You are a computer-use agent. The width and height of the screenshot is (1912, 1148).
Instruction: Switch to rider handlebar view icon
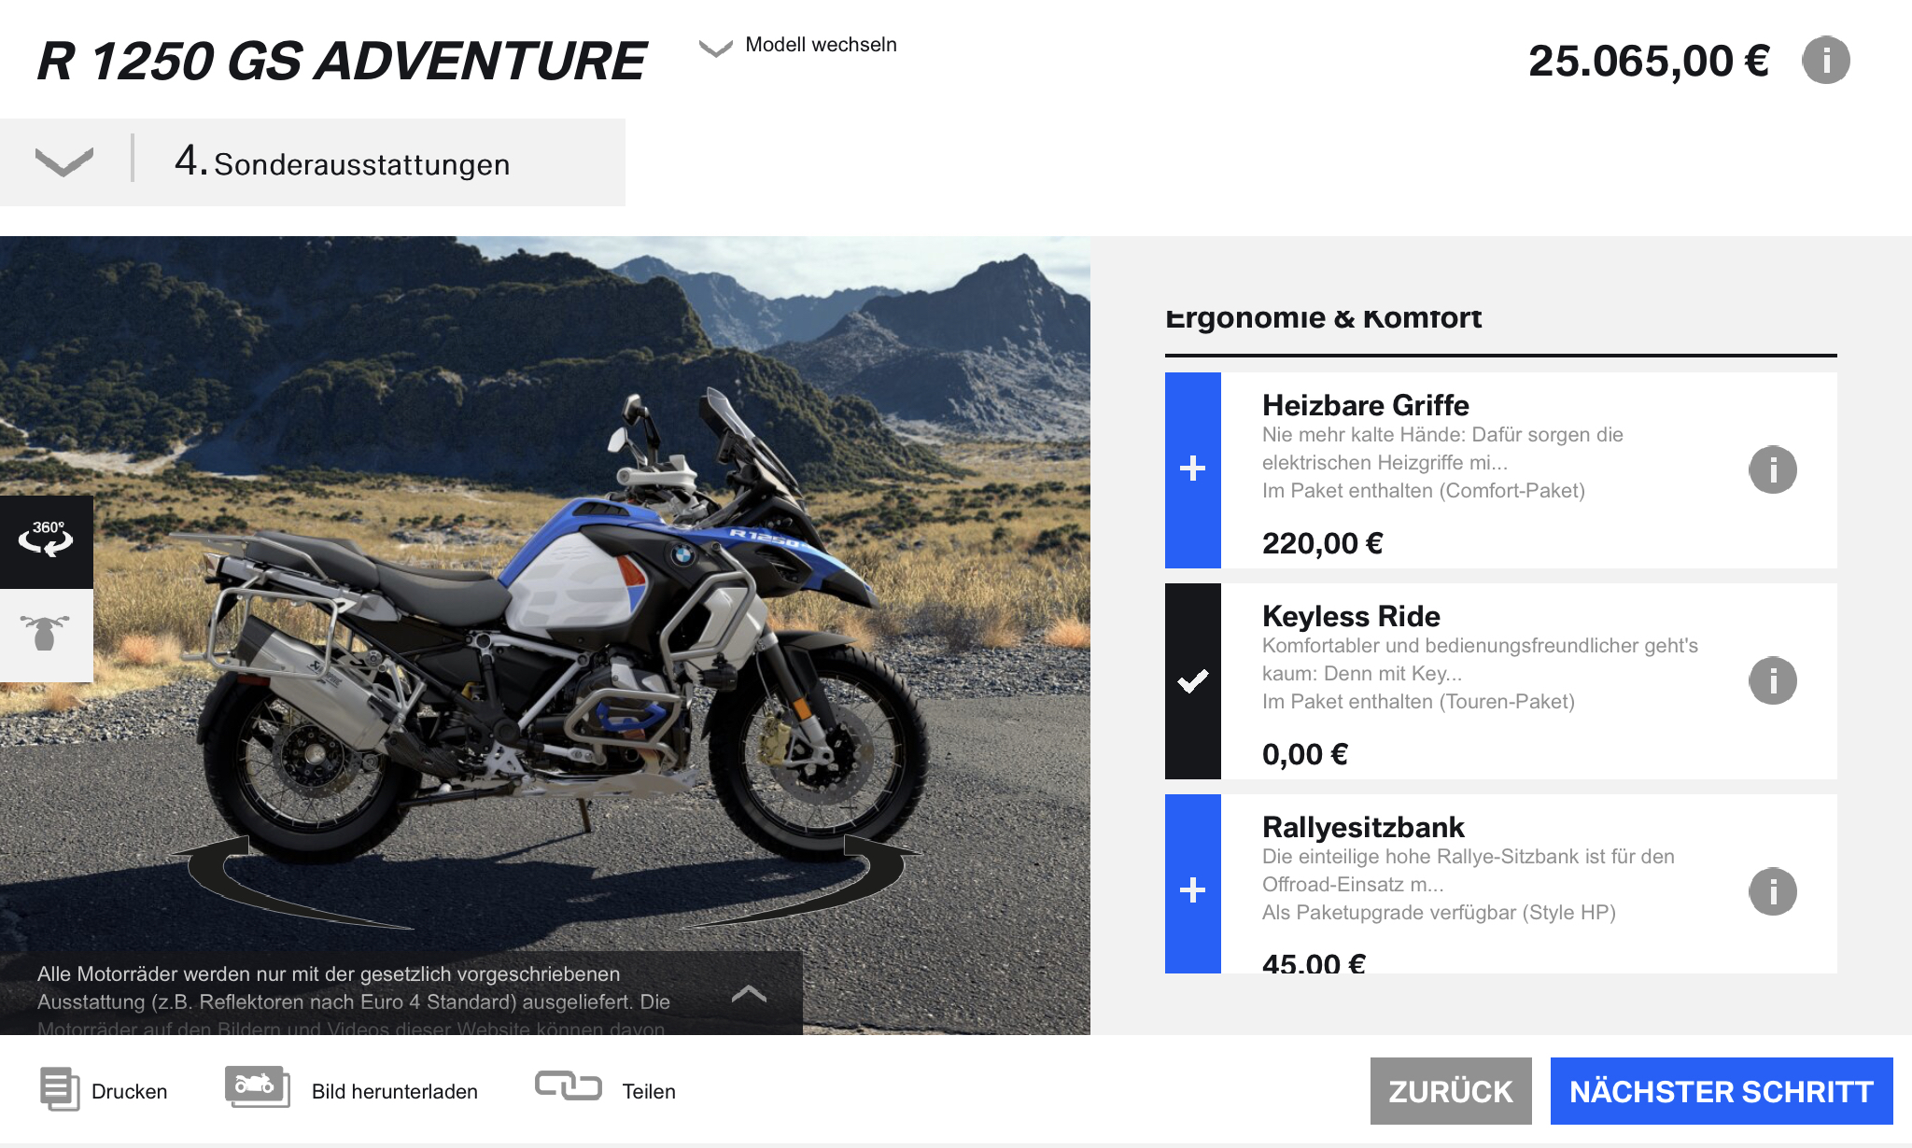click(x=46, y=635)
